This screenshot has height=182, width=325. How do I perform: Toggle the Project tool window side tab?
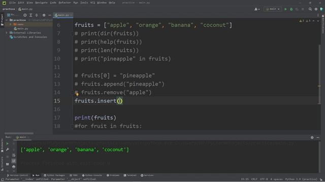tap(2, 20)
